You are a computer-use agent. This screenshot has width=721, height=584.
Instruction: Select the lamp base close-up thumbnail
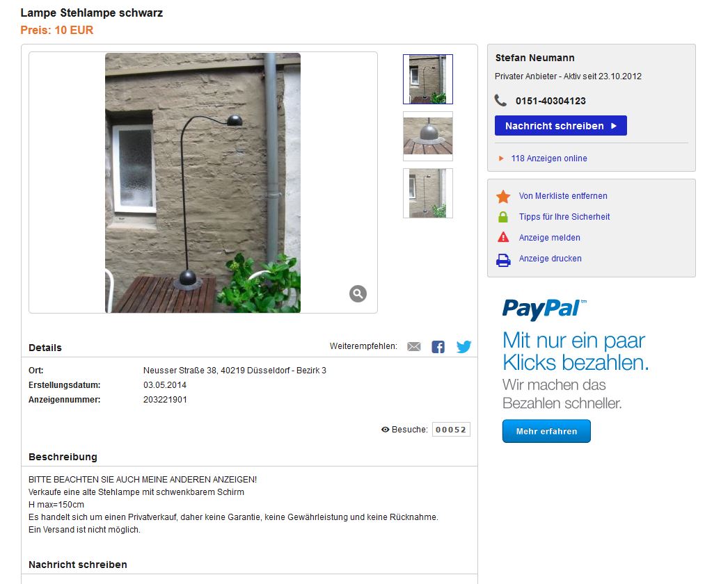pyautogui.click(x=427, y=136)
